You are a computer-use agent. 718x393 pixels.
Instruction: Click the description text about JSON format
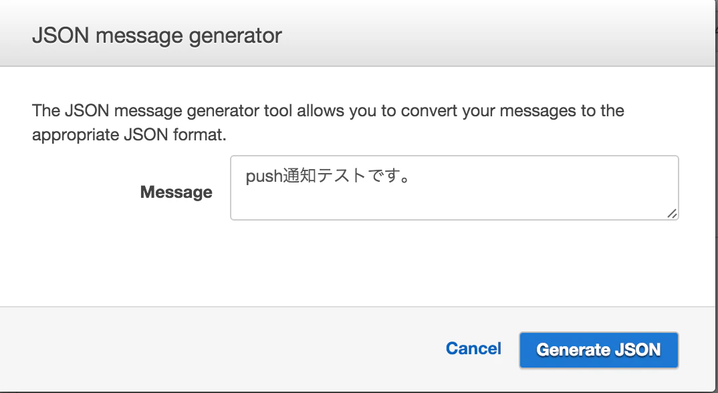tap(328, 123)
